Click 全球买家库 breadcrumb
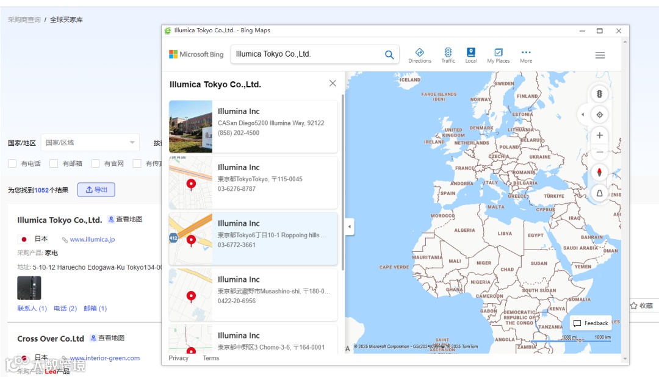The image size is (659, 377). click(x=67, y=20)
